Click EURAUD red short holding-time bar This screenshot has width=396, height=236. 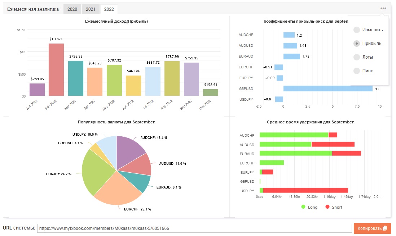[x=347, y=153]
